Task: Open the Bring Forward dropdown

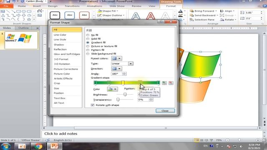Action: pos(216,11)
